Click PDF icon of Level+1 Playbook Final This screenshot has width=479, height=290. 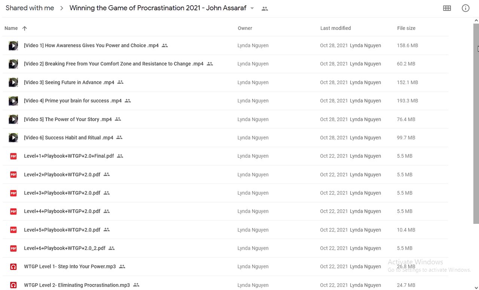[x=13, y=156]
